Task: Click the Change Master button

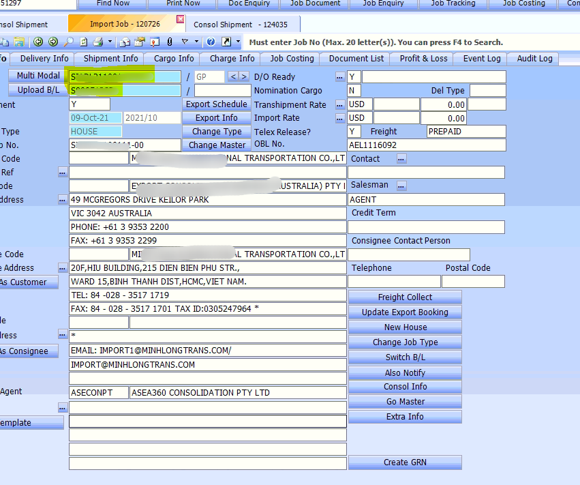Action: click(217, 145)
